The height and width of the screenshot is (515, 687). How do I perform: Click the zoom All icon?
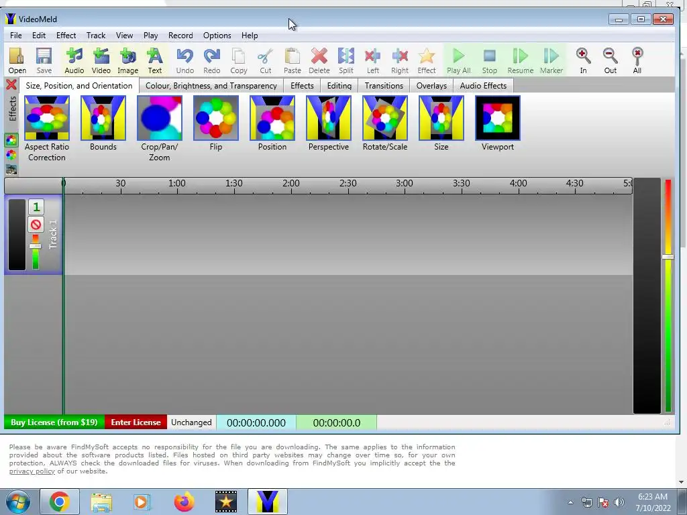(x=637, y=60)
